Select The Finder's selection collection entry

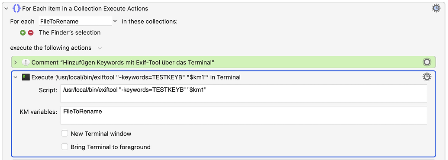[70, 32]
